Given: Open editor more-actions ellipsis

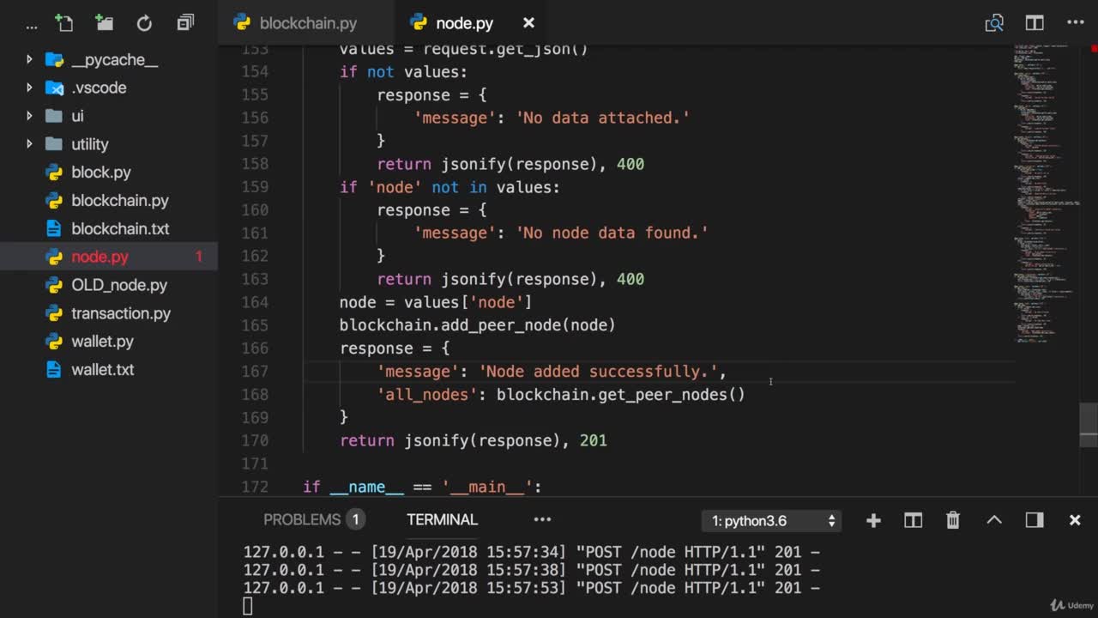Looking at the screenshot, I should coord(1075,23).
